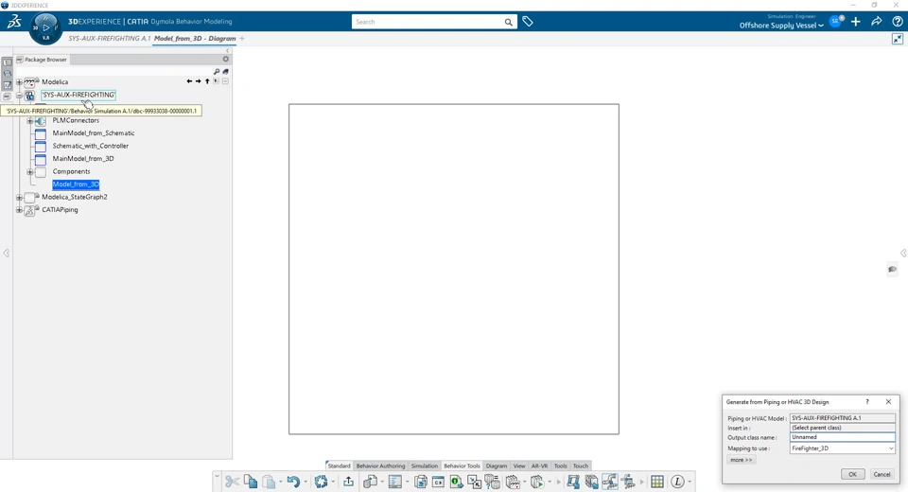
Task: Click the chat comment icon on right edge
Action: [x=892, y=270]
